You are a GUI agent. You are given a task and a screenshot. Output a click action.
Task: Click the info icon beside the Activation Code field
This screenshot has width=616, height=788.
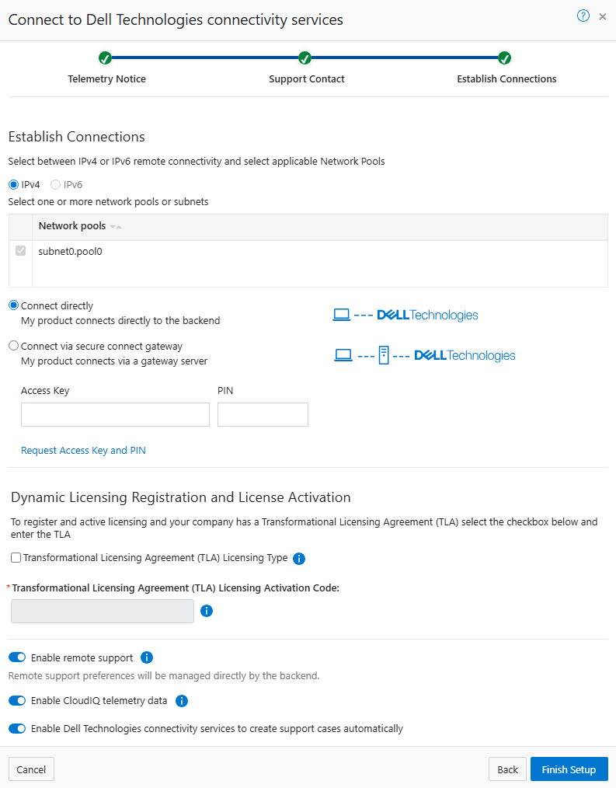(x=206, y=611)
